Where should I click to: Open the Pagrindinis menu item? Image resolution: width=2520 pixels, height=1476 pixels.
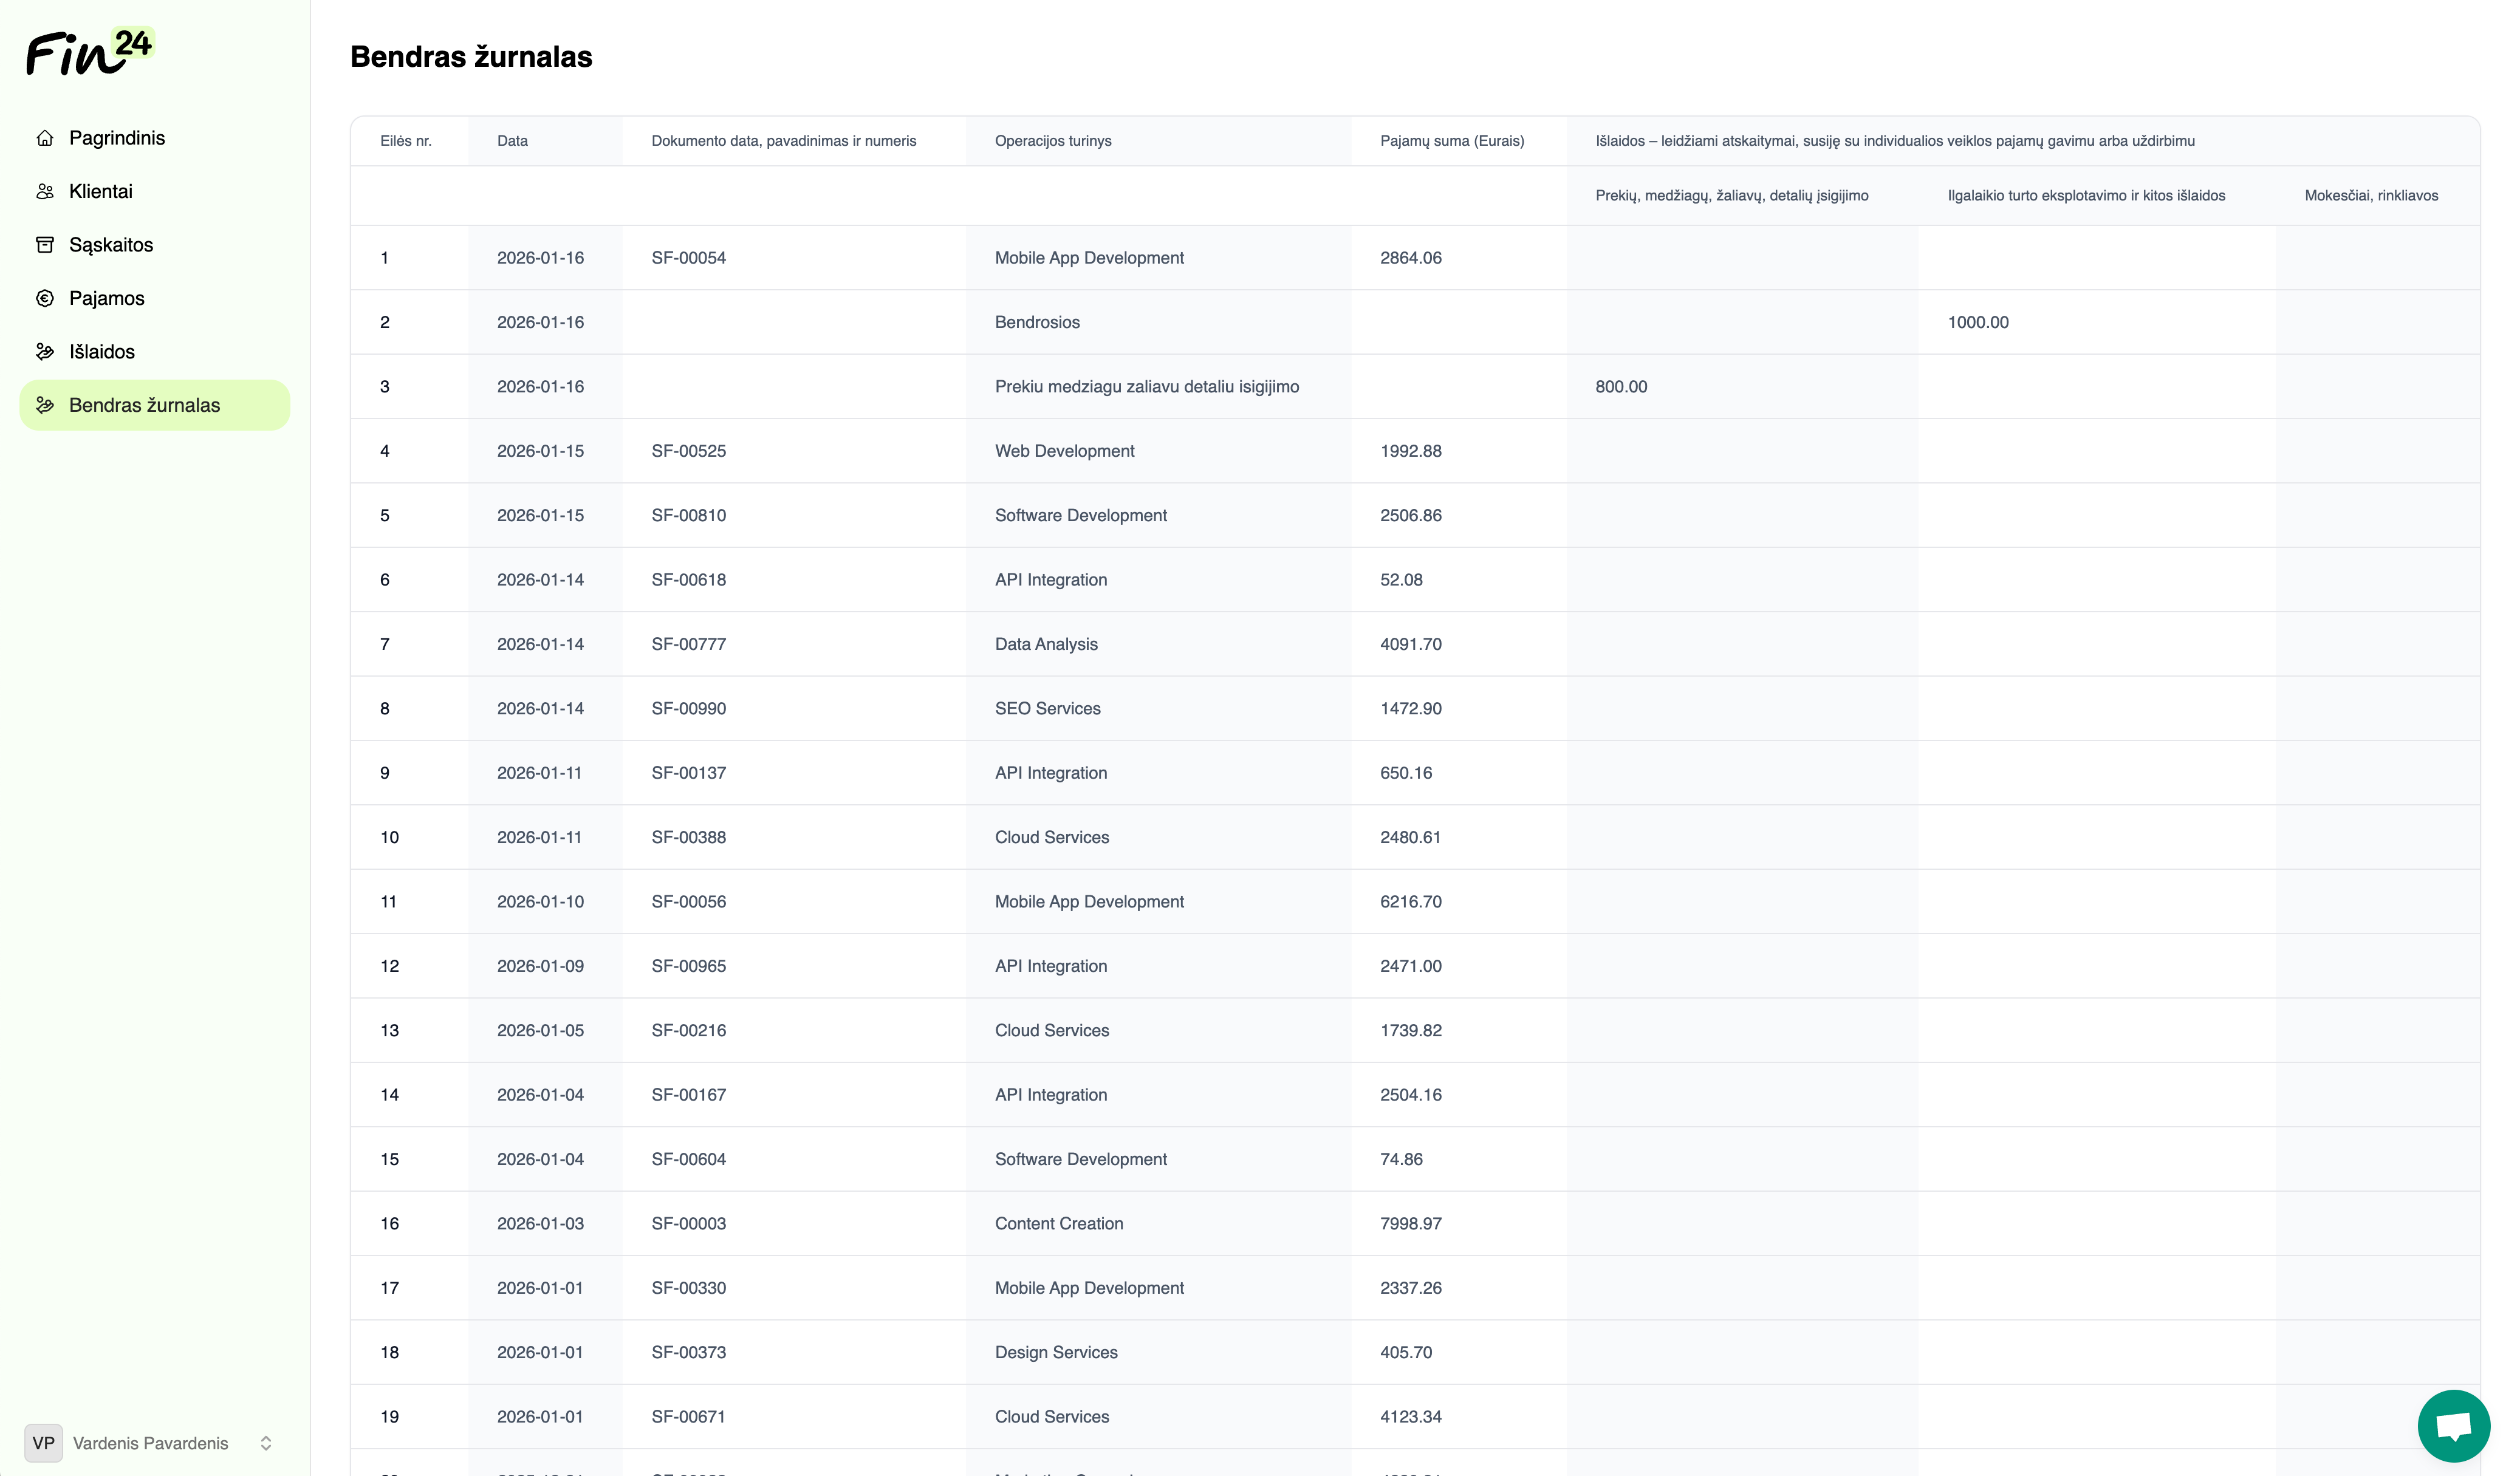click(117, 138)
